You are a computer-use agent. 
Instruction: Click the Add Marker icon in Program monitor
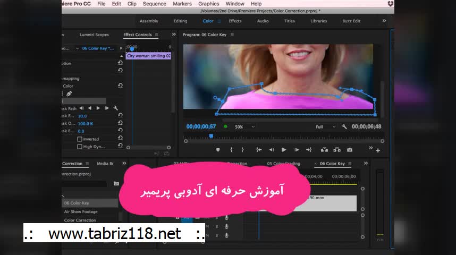pos(218,150)
